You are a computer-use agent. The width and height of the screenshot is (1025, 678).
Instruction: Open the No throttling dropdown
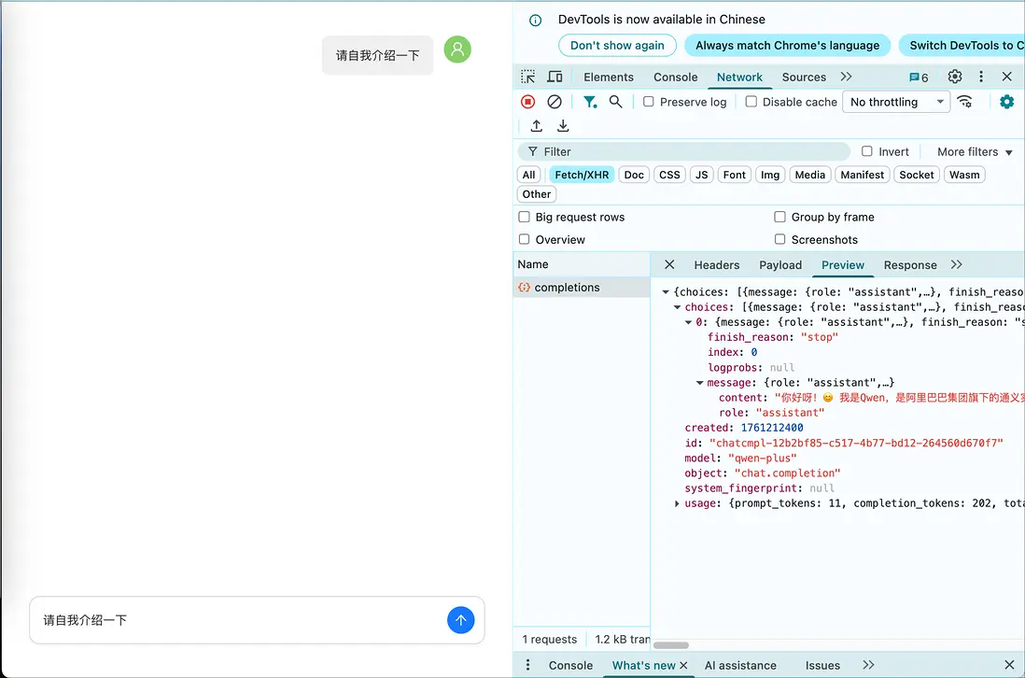pyautogui.click(x=895, y=102)
